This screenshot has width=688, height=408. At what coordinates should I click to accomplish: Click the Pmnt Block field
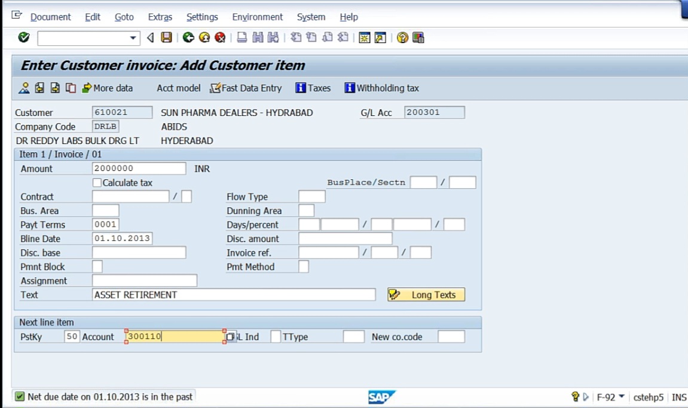pyautogui.click(x=97, y=267)
